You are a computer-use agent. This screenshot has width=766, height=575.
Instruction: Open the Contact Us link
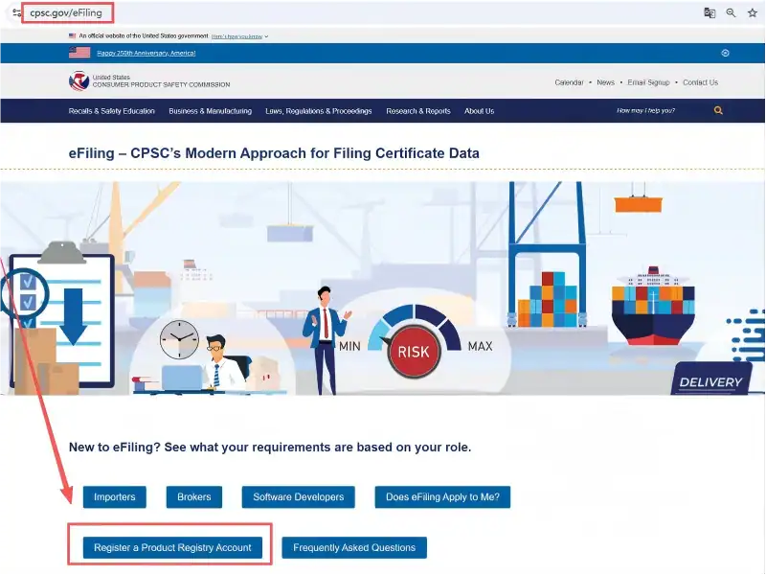coord(701,82)
